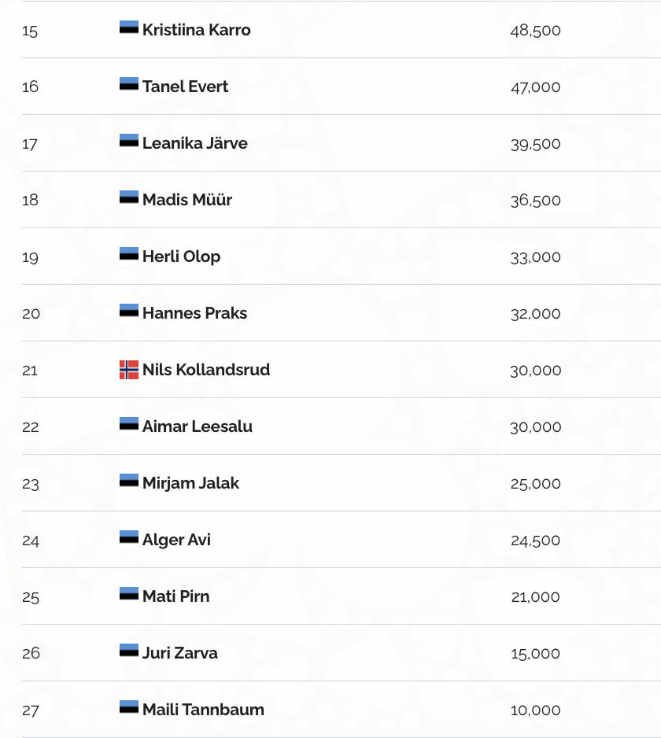The height and width of the screenshot is (738, 661).
Task: Click rank number 21 in the list
Action: point(30,370)
